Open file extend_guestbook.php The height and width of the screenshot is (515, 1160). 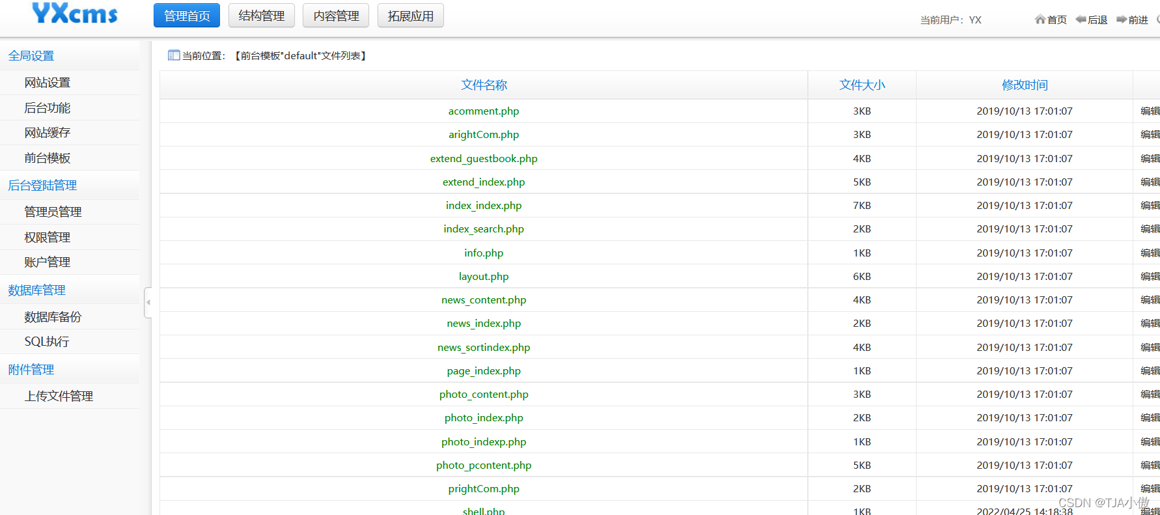coord(484,159)
